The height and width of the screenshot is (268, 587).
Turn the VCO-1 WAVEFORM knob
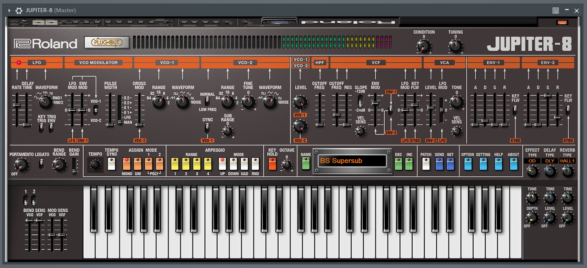click(x=183, y=102)
